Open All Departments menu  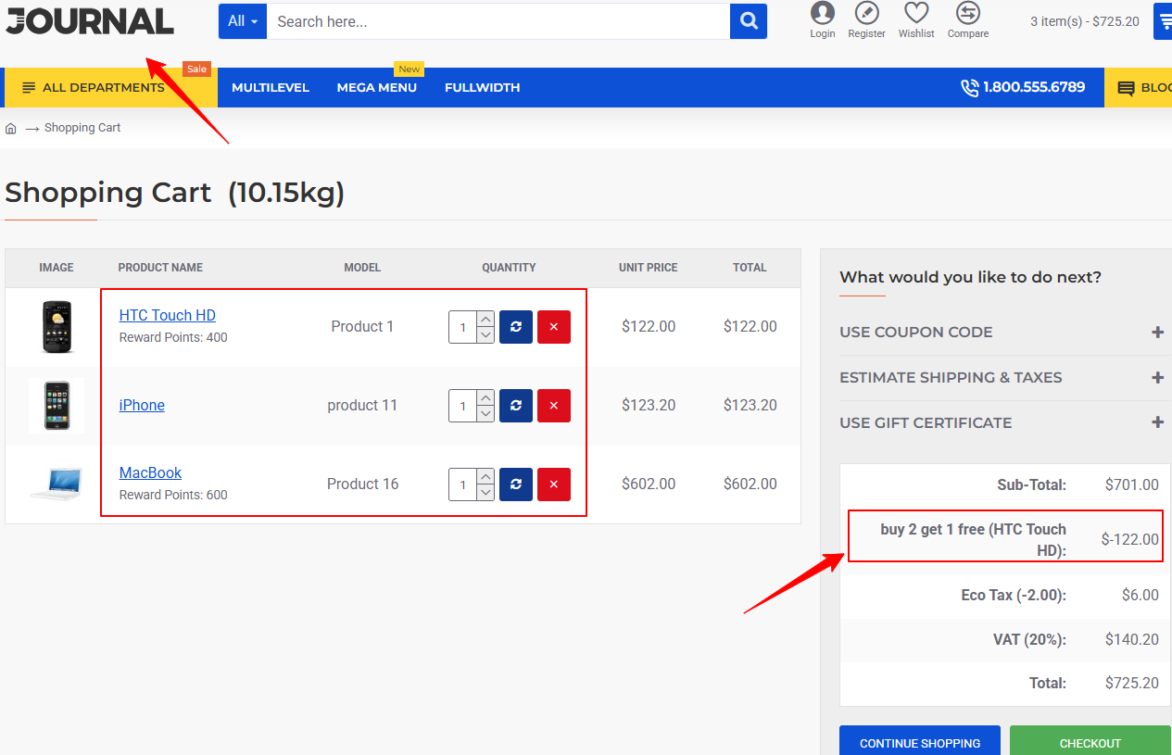pos(111,88)
